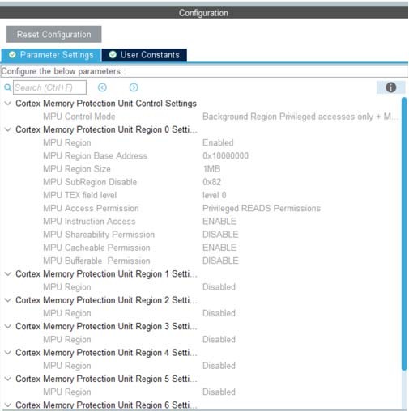Edit the base address 0x10000000 value
The image size is (409, 411).
(225, 155)
